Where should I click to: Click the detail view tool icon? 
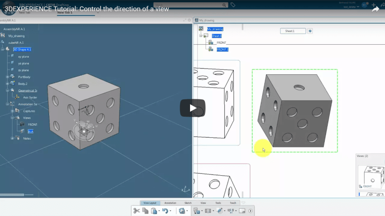220,210
